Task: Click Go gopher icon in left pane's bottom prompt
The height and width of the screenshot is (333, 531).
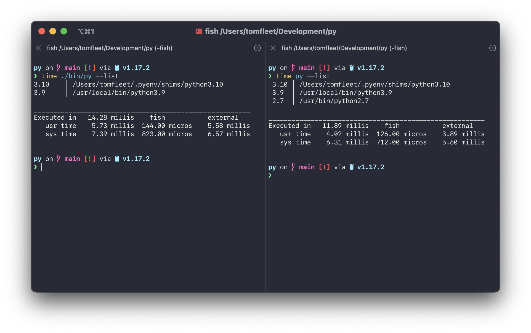Action: tap(117, 159)
